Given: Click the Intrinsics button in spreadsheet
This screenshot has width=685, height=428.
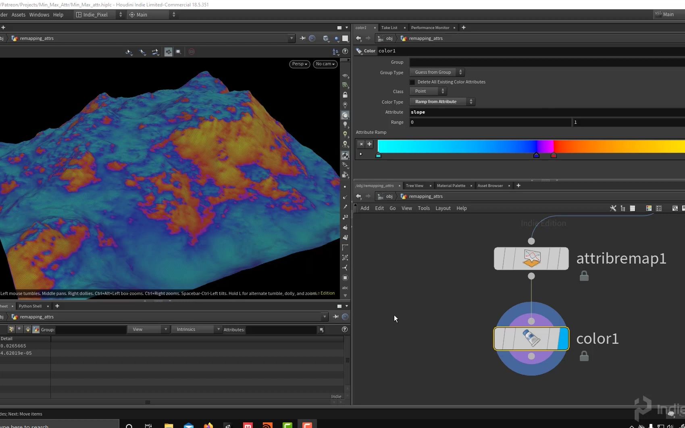Looking at the screenshot, I should [196, 330].
